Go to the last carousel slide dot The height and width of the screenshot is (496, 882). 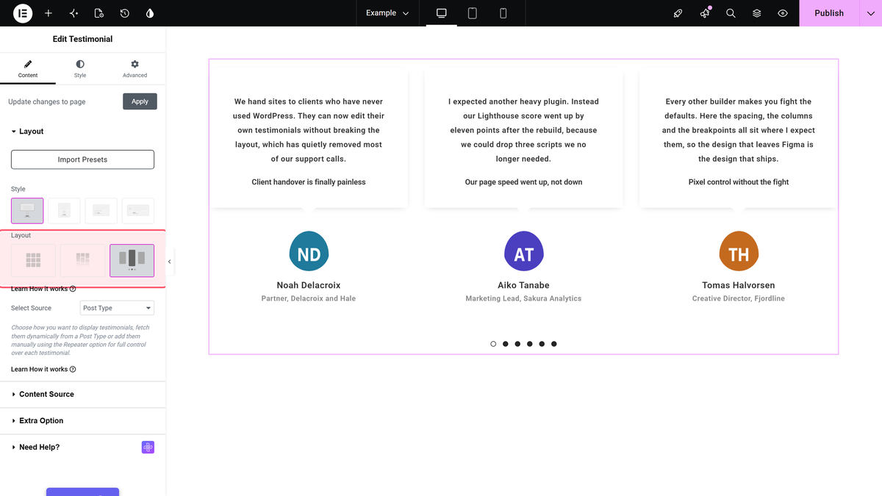coord(554,344)
